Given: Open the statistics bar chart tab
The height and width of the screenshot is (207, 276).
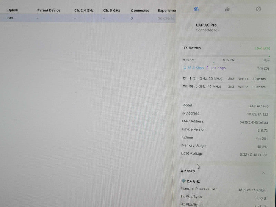Looking at the screenshot, I should point(227,9).
